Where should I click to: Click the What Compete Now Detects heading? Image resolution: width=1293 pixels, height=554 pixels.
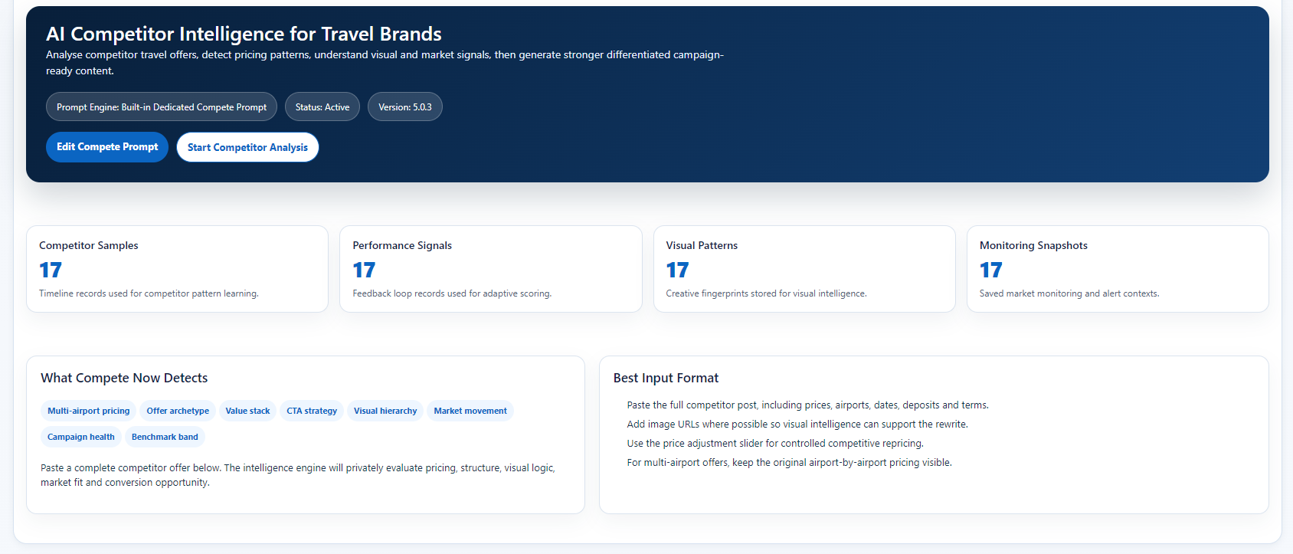tap(124, 378)
